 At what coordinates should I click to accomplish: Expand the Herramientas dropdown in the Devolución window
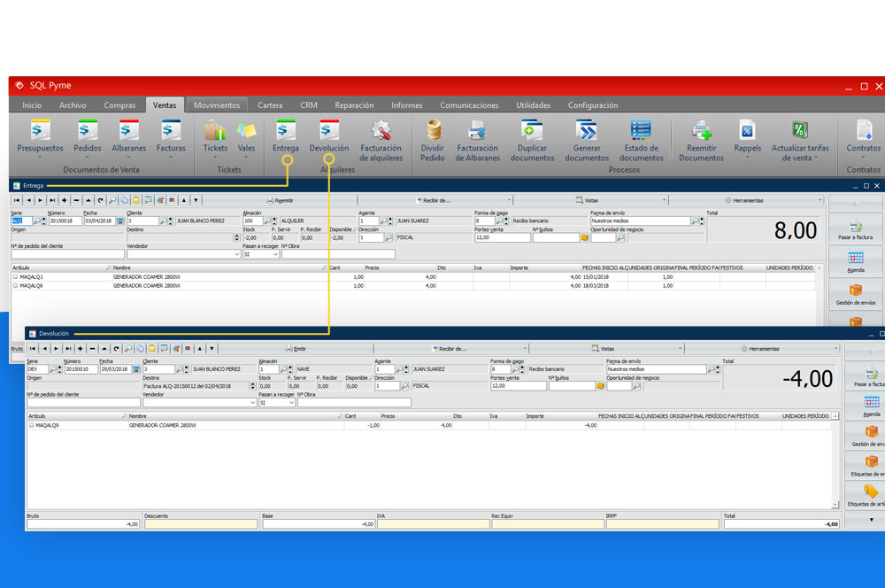tap(763, 349)
